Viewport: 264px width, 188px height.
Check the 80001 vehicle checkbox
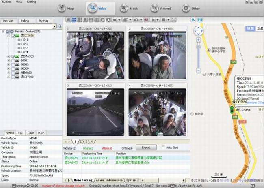click(13, 60)
